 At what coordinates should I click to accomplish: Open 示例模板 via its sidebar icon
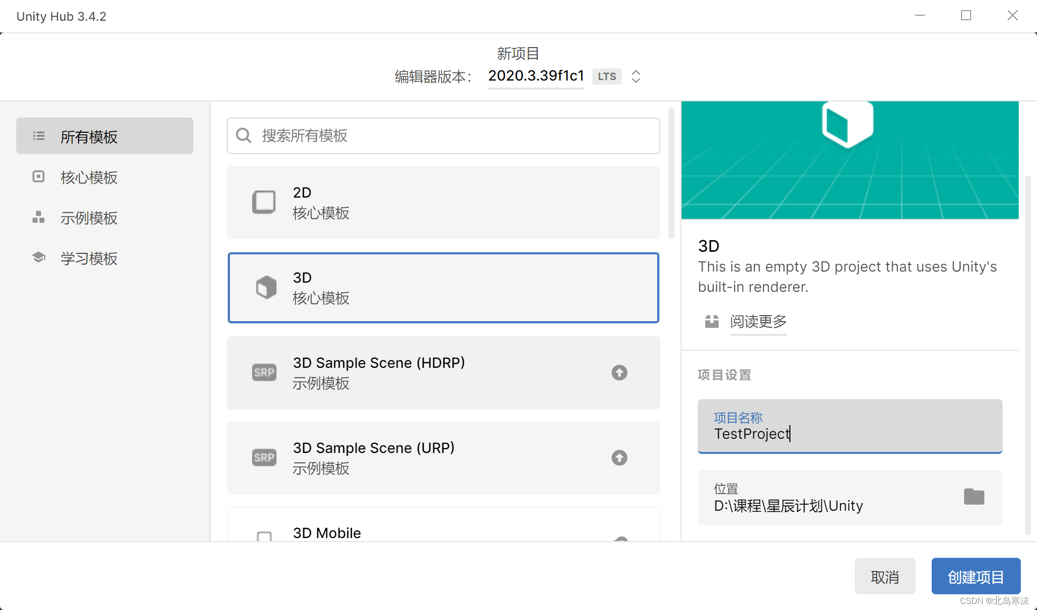tap(38, 218)
